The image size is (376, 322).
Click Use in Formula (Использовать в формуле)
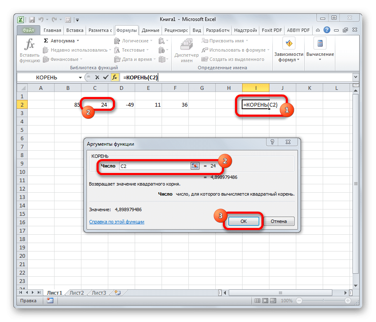pyautogui.click(x=235, y=50)
